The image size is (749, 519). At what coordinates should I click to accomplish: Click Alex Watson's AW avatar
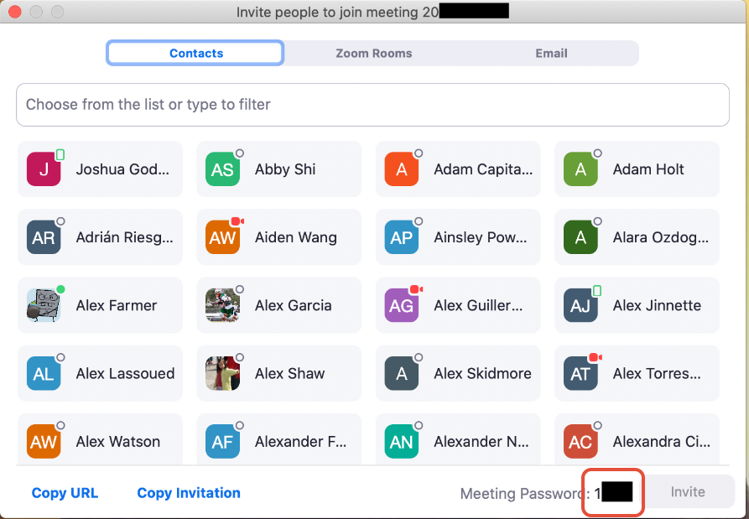click(x=44, y=442)
